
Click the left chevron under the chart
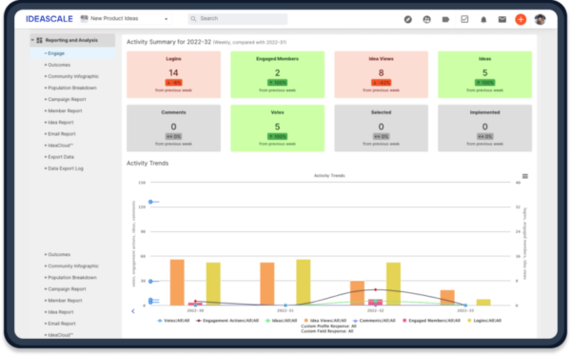[133, 311]
